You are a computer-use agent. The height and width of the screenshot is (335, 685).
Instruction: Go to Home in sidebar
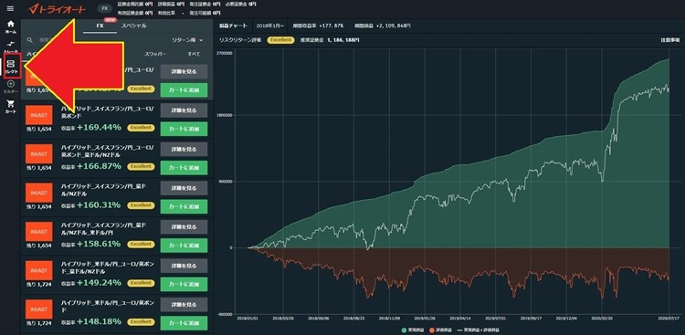pyautogui.click(x=10, y=27)
